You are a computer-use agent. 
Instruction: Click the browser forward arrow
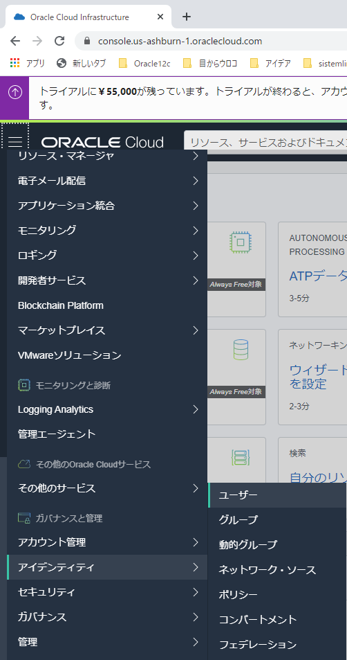pos(37,41)
